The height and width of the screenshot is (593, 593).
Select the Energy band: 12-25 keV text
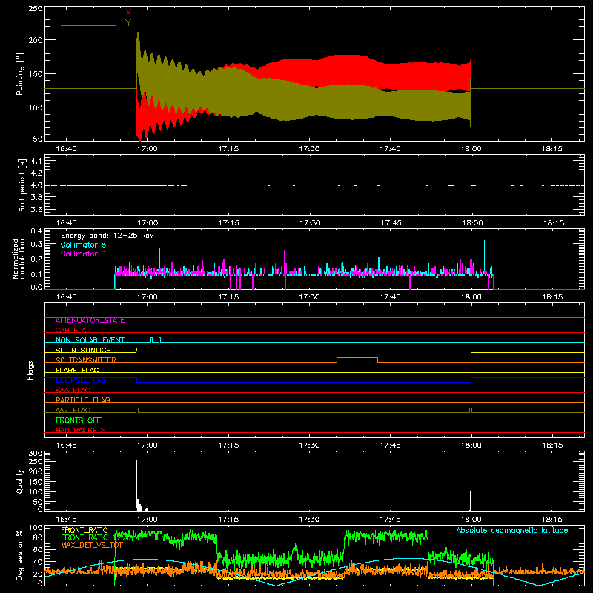point(107,236)
